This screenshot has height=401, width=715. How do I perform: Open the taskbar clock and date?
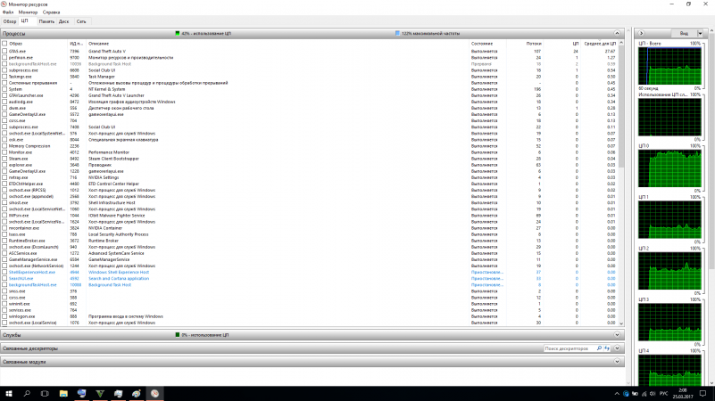(683, 393)
